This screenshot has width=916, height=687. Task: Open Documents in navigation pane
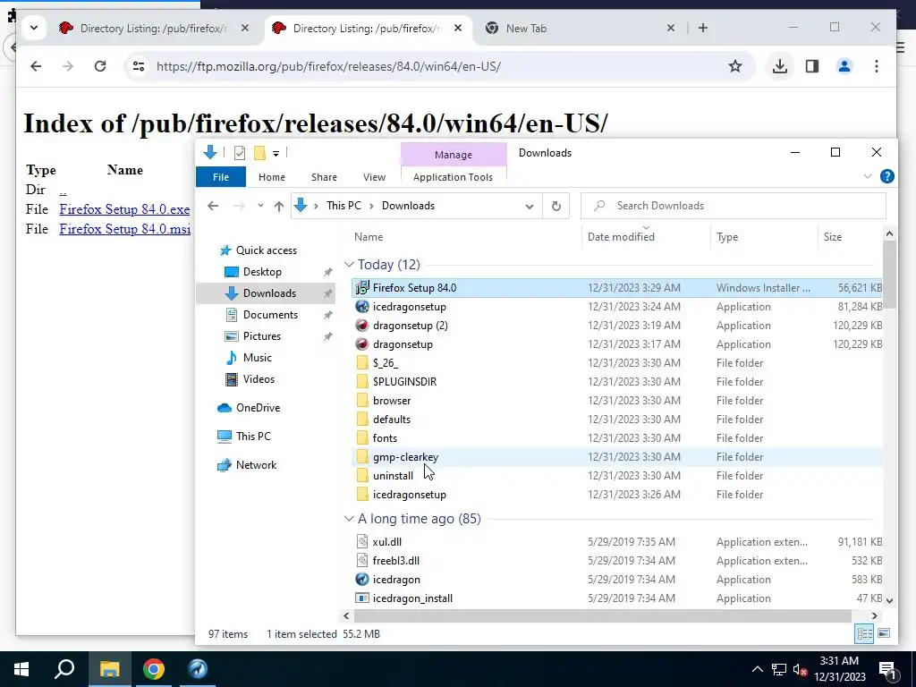pos(270,314)
